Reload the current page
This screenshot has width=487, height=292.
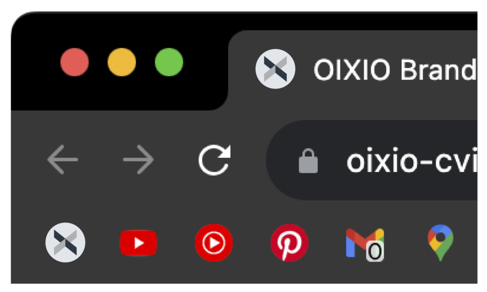(x=214, y=160)
